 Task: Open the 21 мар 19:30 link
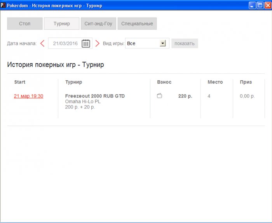click(x=28, y=96)
